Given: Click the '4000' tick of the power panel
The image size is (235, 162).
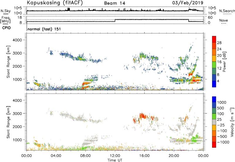Looking at the screenshot, I should 17,40.
